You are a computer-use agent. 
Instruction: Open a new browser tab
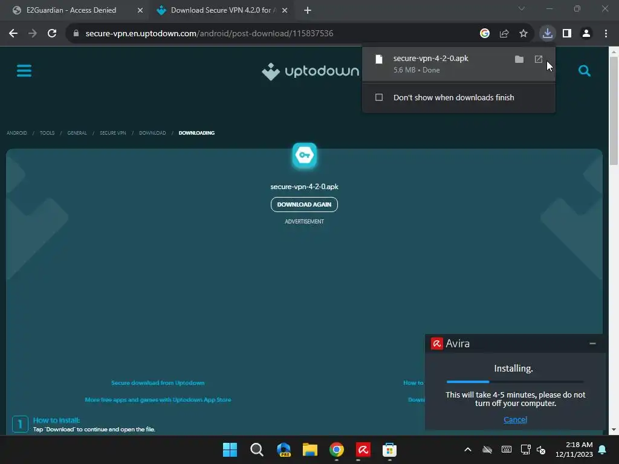pos(308,11)
